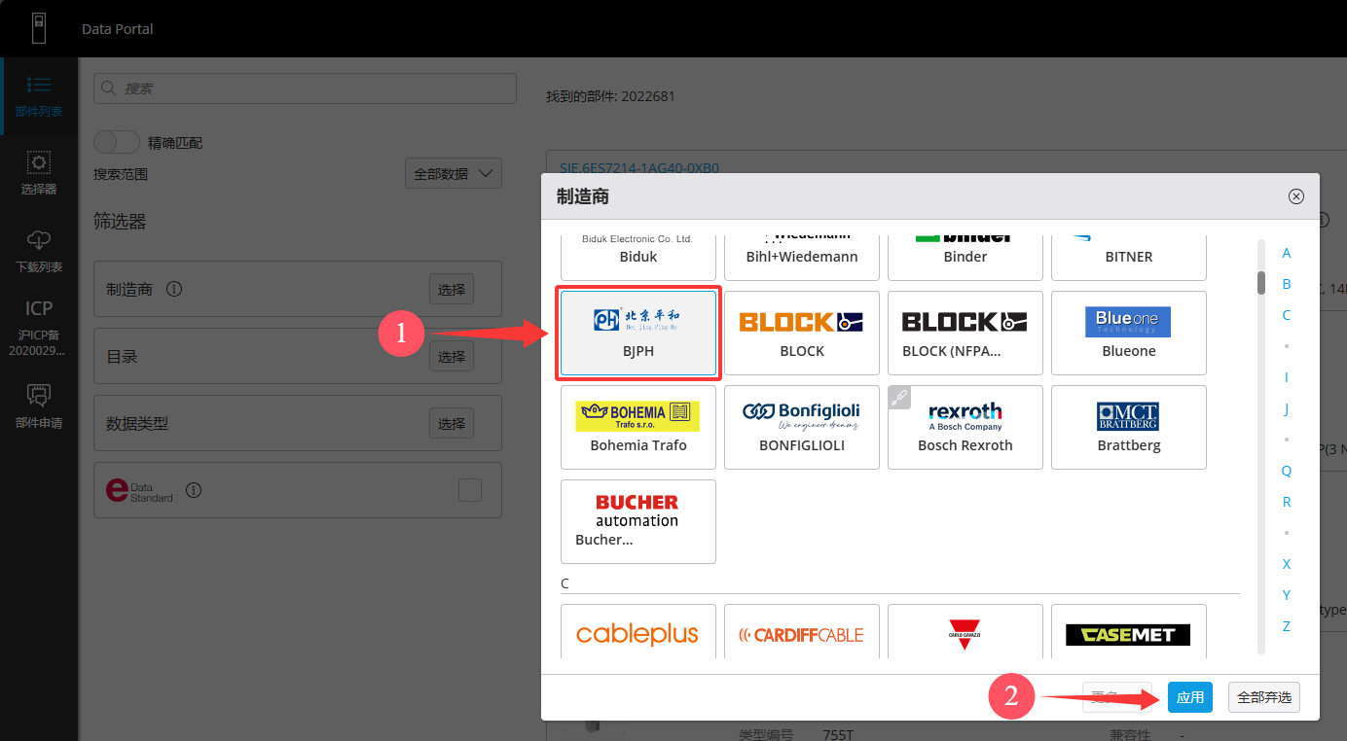
Task: Check the eData Standard checkbox
Action: pyautogui.click(x=469, y=490)
